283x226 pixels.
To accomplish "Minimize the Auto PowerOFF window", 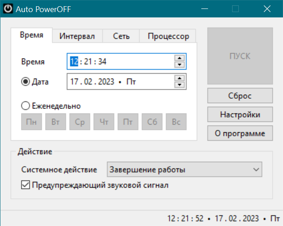I will 204,8.
